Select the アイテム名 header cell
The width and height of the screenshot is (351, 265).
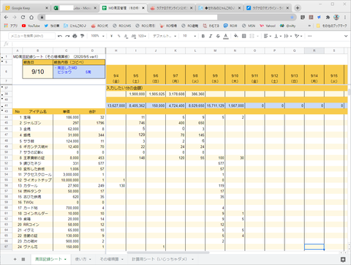coord(38,111)
